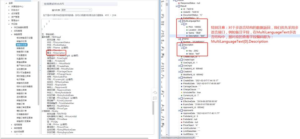Expand the 财务会计 tree node

pos(9,10)
